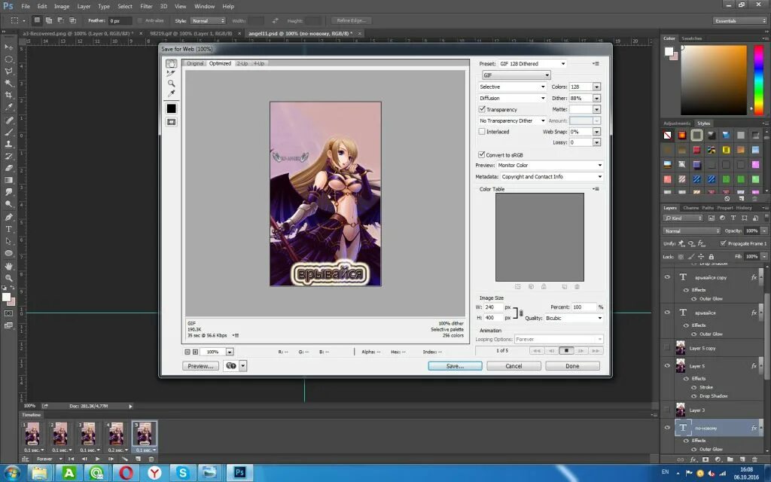Click the Preview... button
This screenshot has height=482, width=771.
(x=200, y=366)
